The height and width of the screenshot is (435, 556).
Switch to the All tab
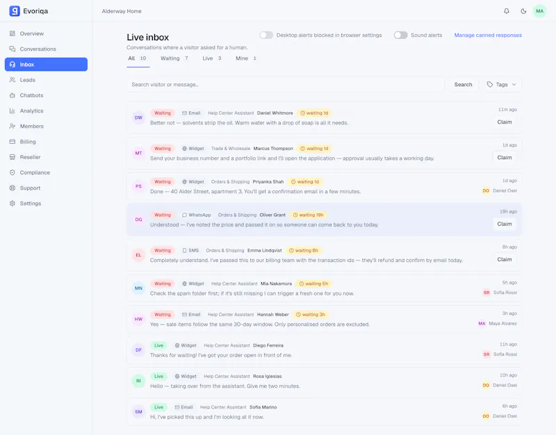click(138, 58)
